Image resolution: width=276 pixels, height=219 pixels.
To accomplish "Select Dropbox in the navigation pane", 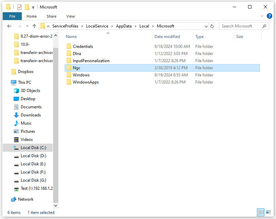I will [x=22, y=72].
